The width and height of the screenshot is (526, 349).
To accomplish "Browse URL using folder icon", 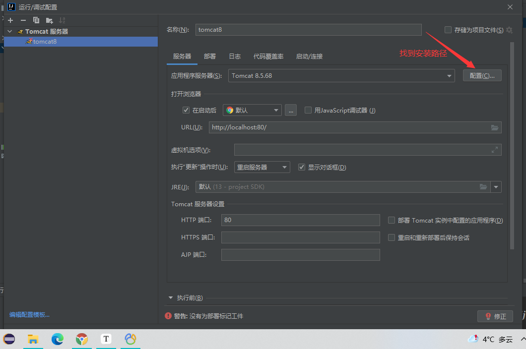I will (x=494, y=127).
